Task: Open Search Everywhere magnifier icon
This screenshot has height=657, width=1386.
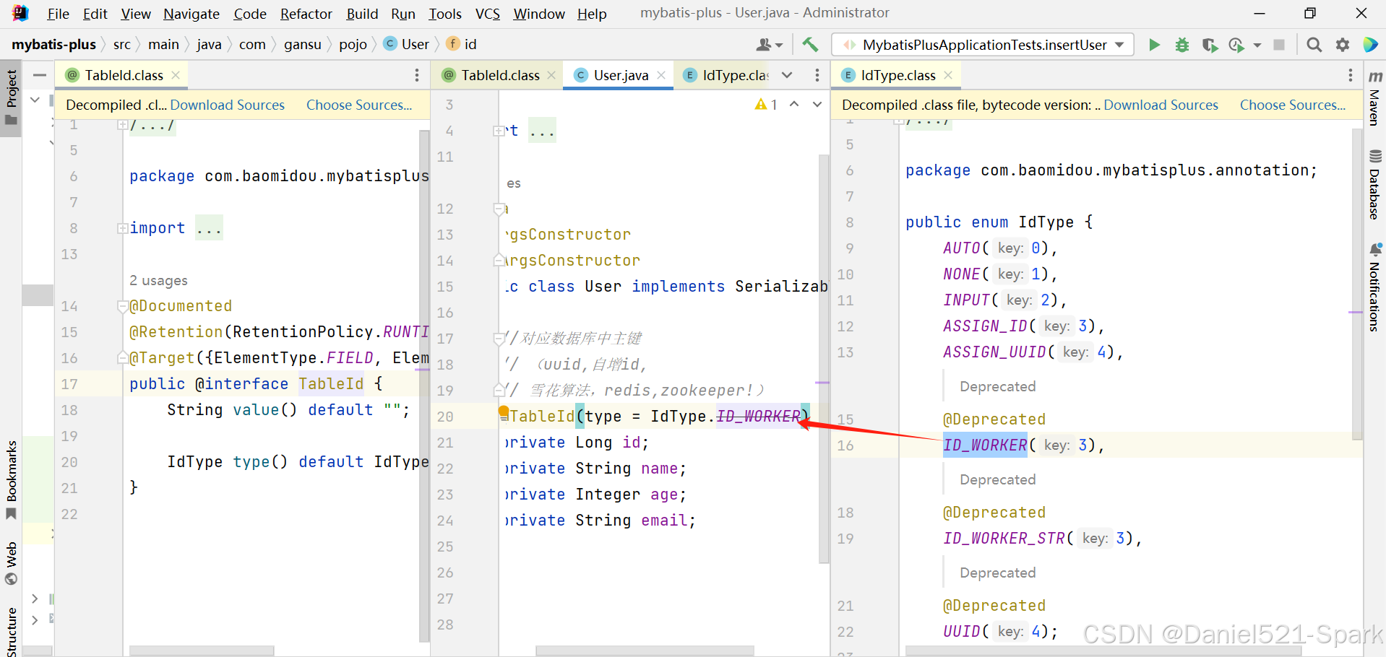Action: click(1314, 45)
